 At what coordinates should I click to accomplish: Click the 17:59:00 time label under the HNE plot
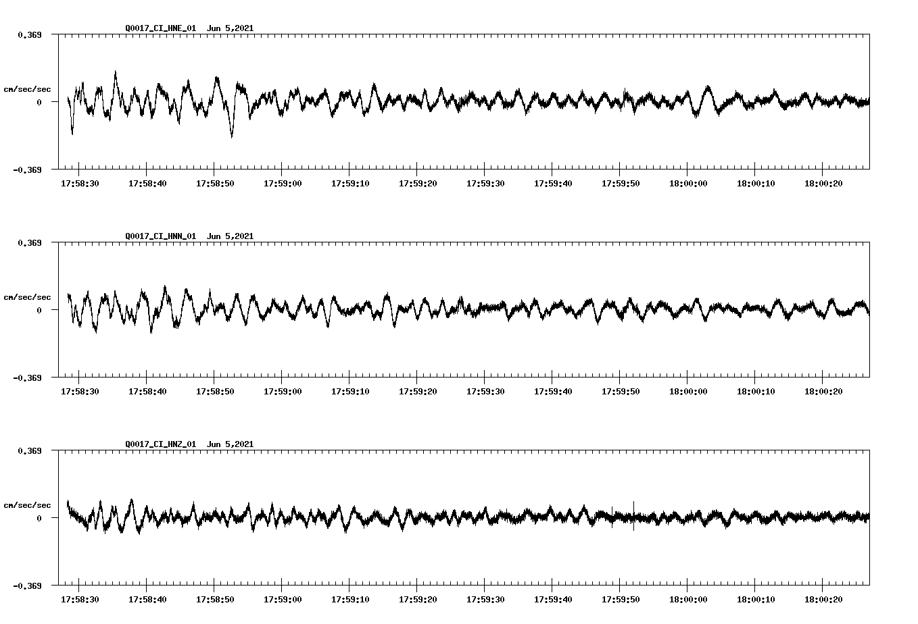tap(283, 184)
